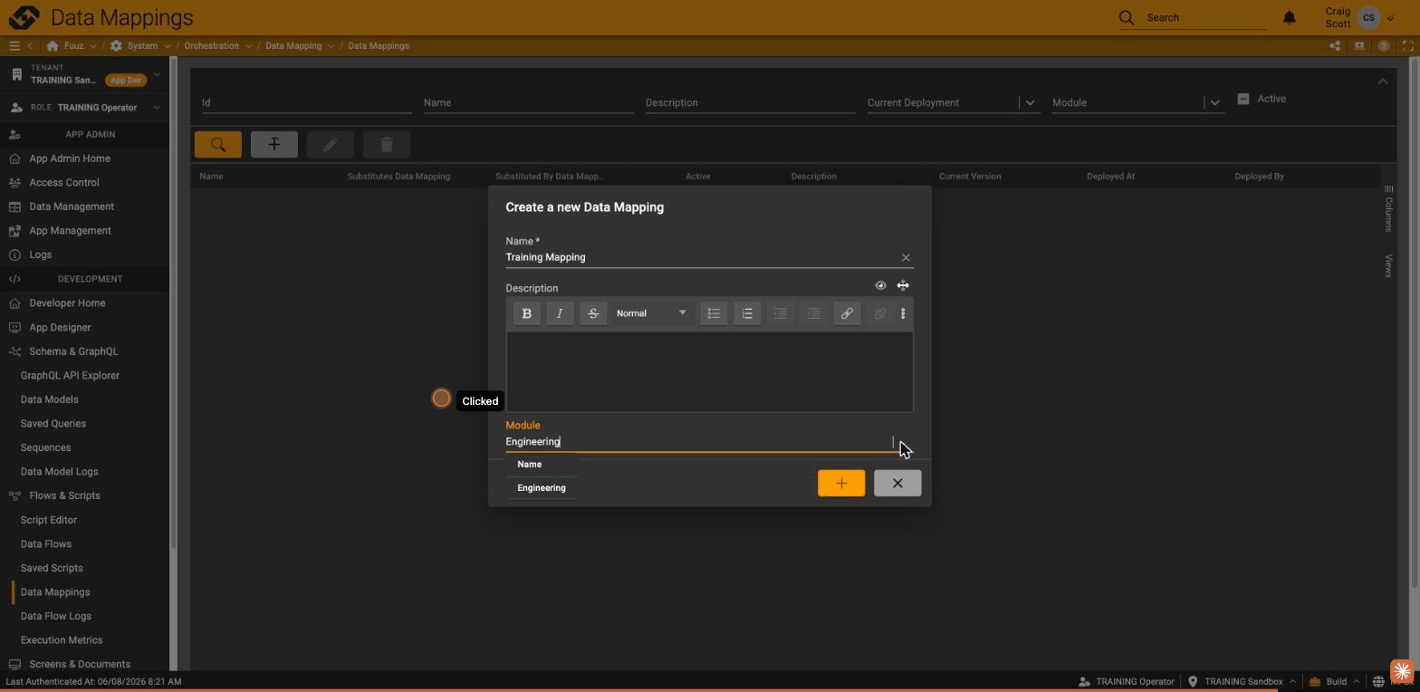Click inside the Description text area
The height and width of the screenshot is (692, 1420).
[709, 371]
